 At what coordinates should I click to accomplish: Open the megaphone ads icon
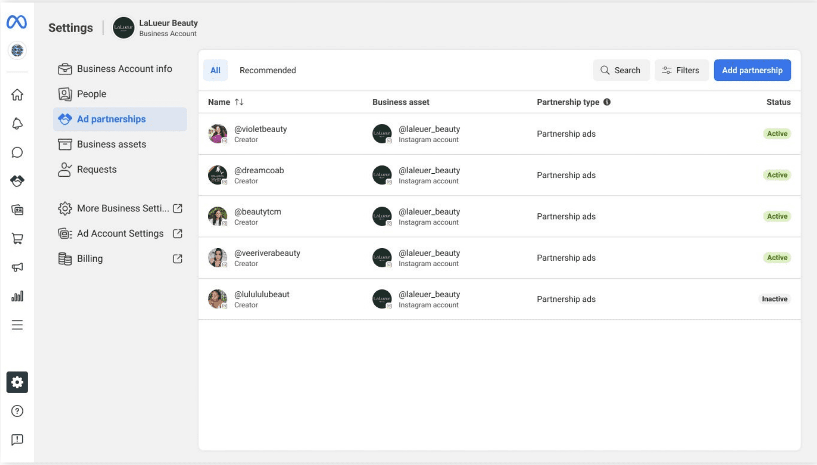tap(17, 267)
